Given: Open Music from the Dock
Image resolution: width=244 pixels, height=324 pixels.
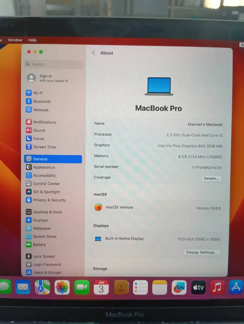Looking at the screenshot, I should click(x=217, y=287).
